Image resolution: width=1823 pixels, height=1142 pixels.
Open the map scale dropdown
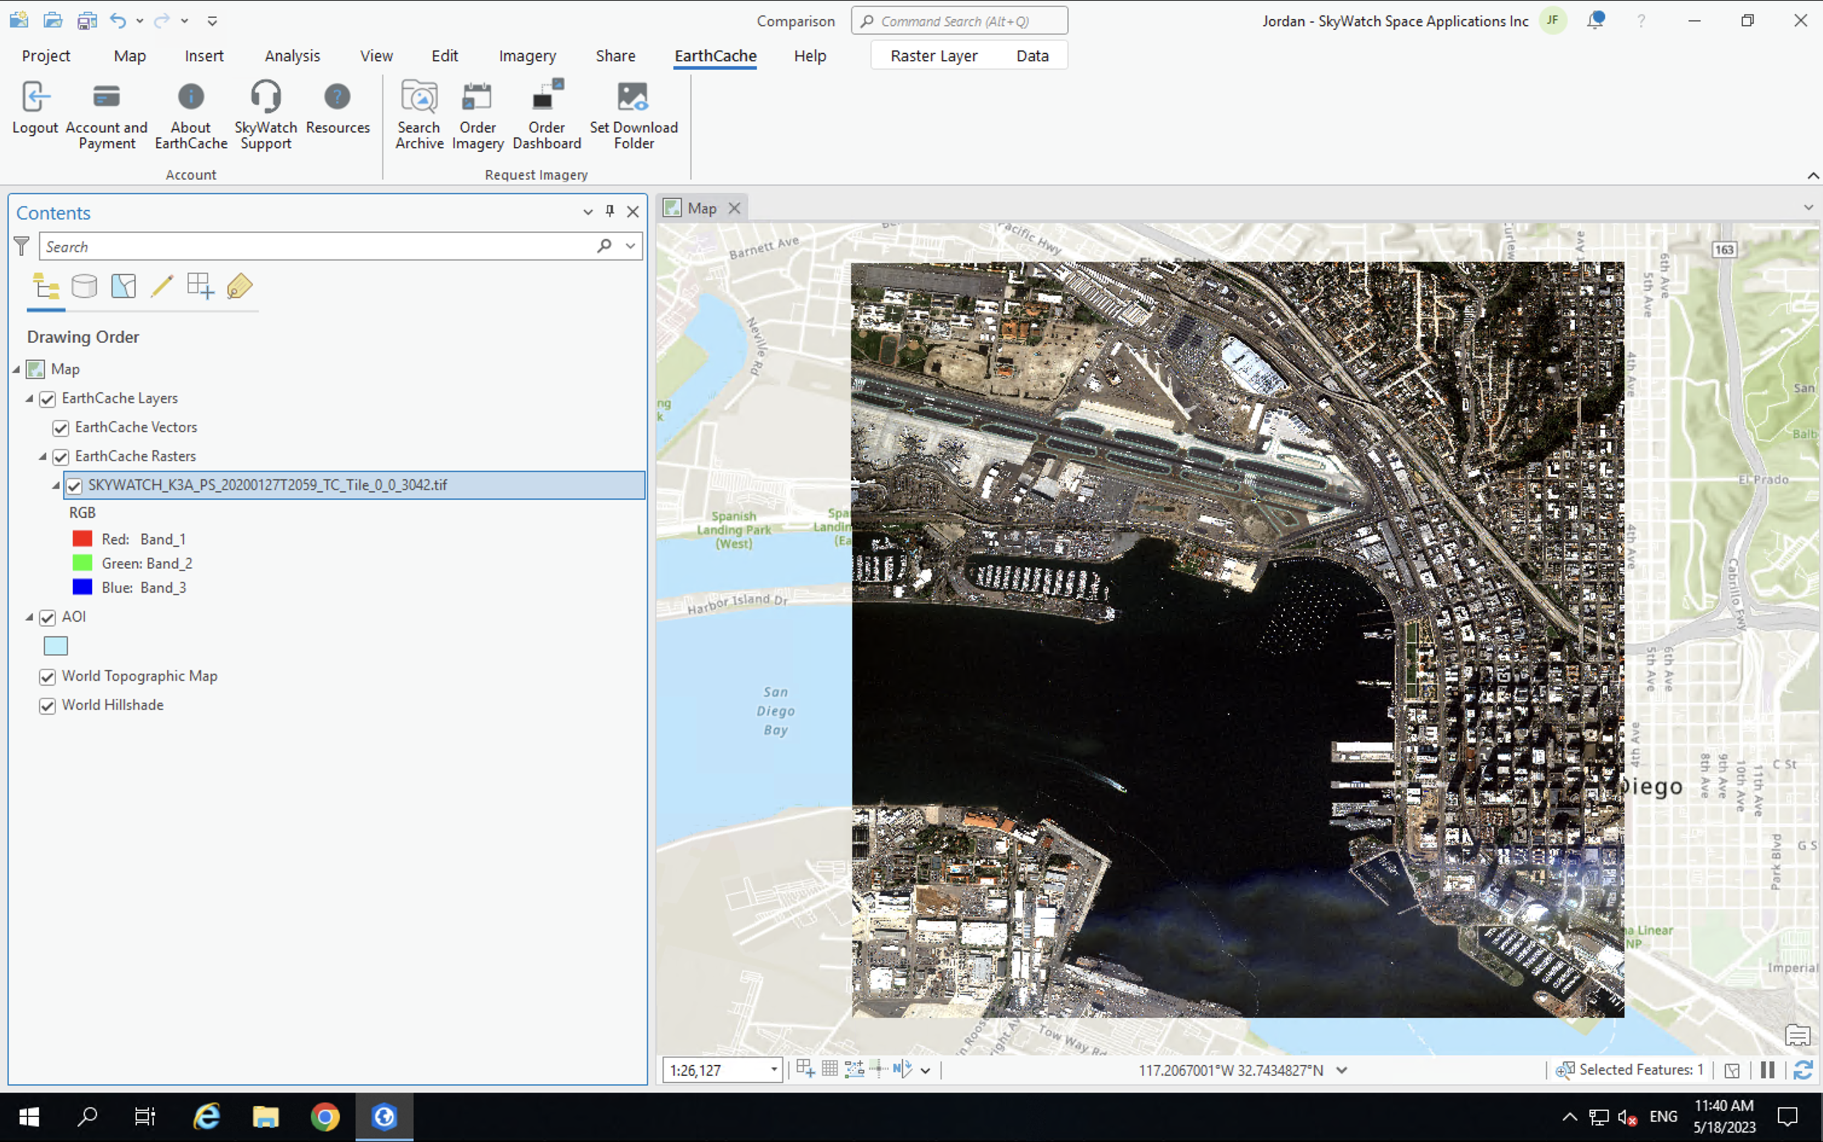point(774,1070)
